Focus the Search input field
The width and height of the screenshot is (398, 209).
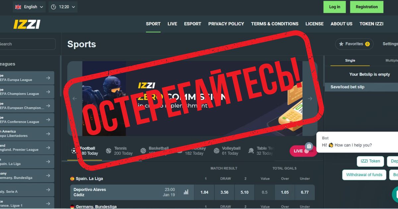pos(27,44)
